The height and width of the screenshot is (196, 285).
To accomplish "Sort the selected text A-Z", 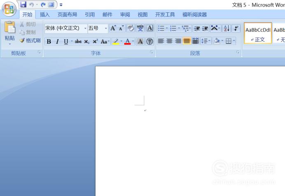I will pos(227,28).
